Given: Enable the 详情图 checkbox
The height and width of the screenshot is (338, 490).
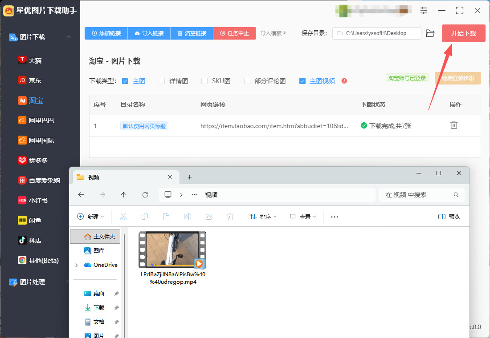Looking at the screenshot, I should [162, 81].
